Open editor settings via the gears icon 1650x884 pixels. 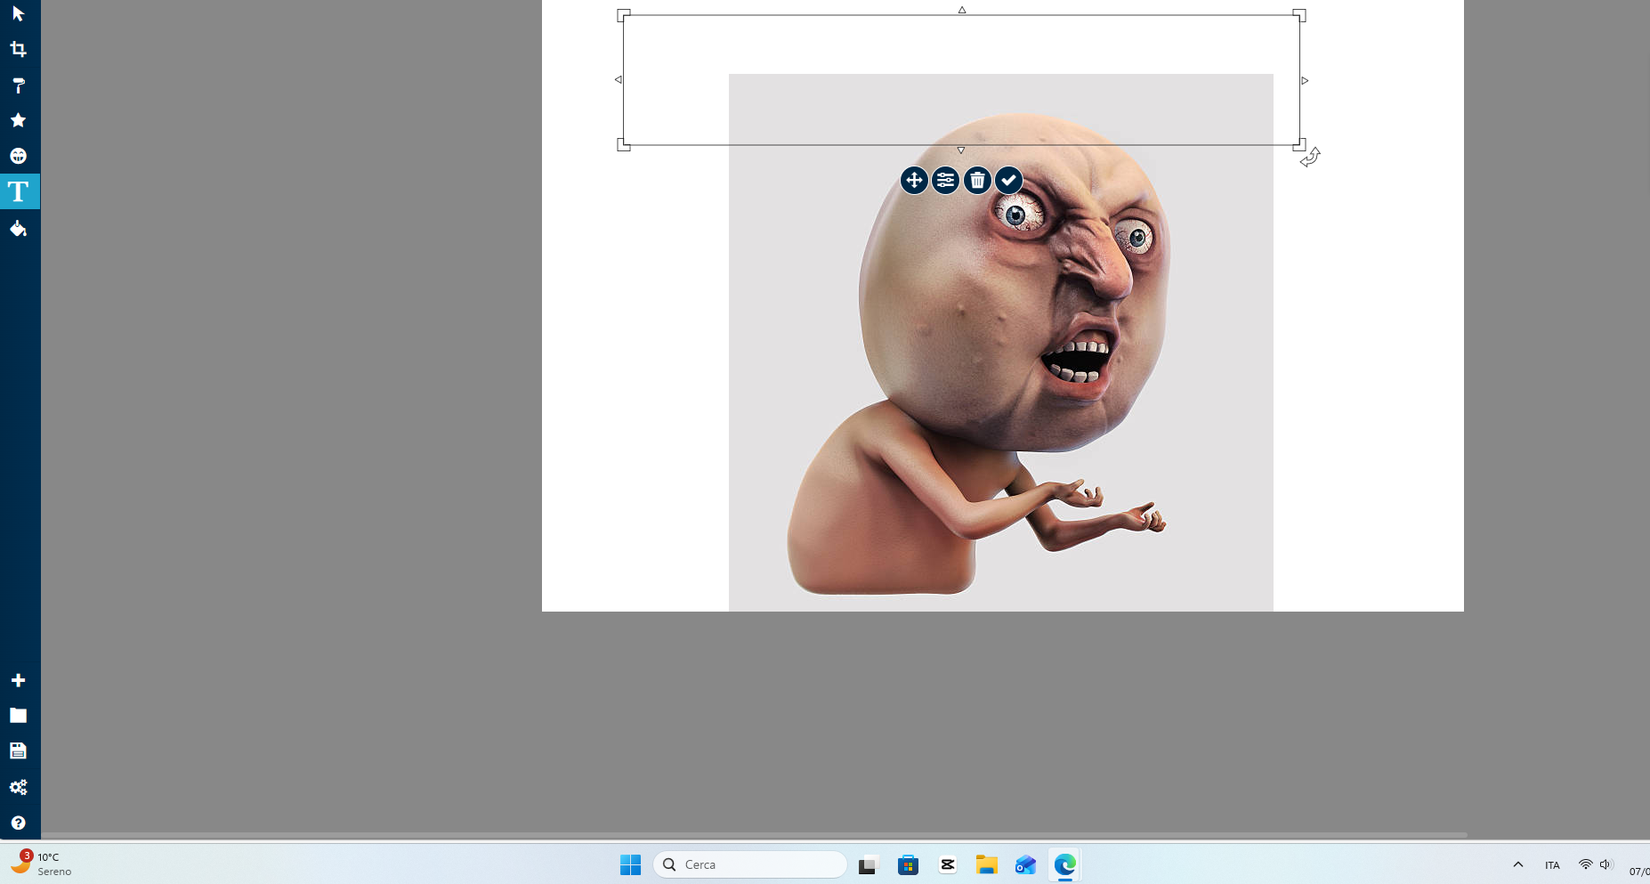pyautogui.click(x=19, y=787)
